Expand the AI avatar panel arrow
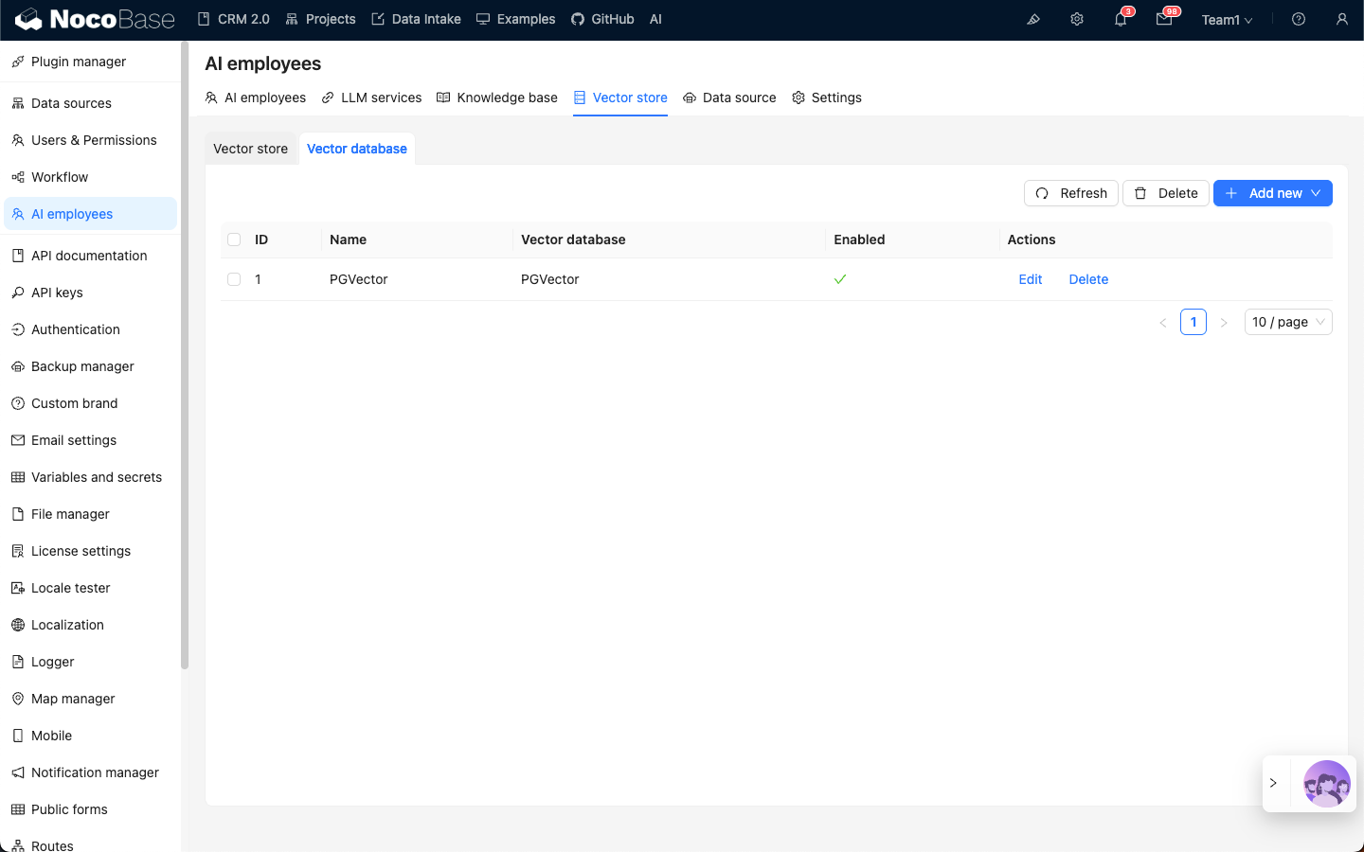 1274,784
